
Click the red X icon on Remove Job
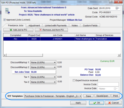[41, 30]
